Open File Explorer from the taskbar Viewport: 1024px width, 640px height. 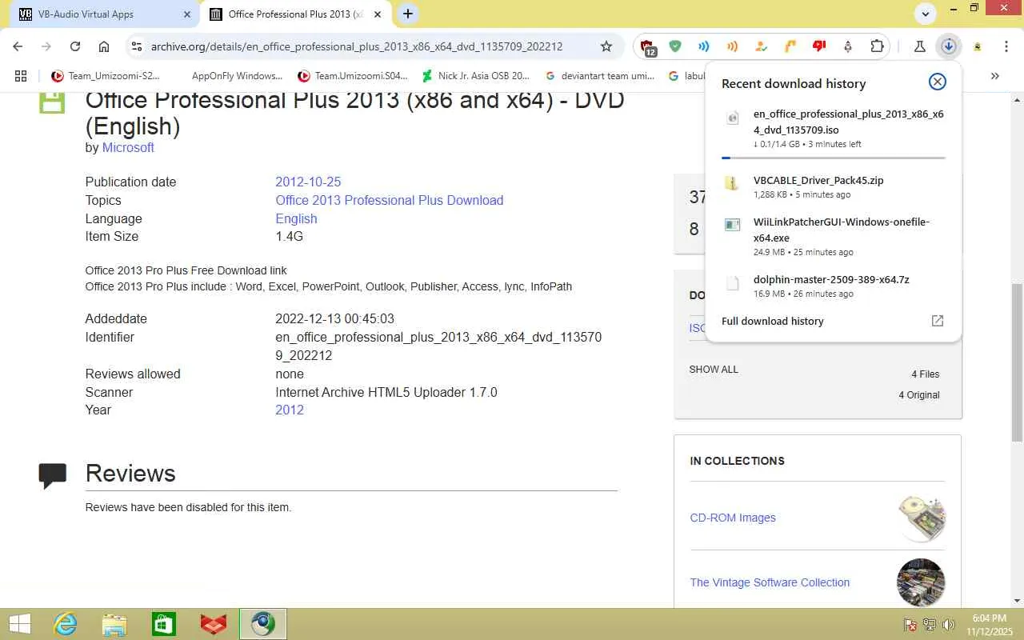pos(114,624)
